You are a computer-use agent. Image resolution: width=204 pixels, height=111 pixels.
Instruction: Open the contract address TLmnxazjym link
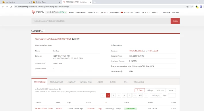pos(53,39)
